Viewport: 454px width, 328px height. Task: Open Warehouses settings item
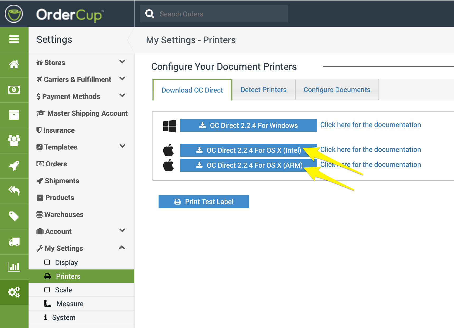(60, 215)
